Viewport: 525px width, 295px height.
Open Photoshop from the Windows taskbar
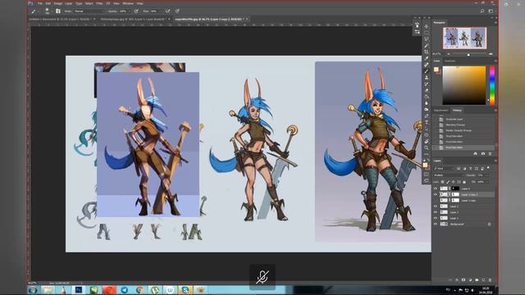click(79, 289)
